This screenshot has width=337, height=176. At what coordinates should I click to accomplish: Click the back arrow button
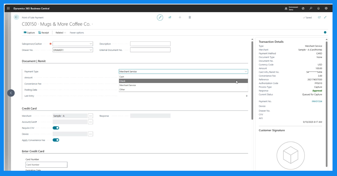click(x=16, y=17)
